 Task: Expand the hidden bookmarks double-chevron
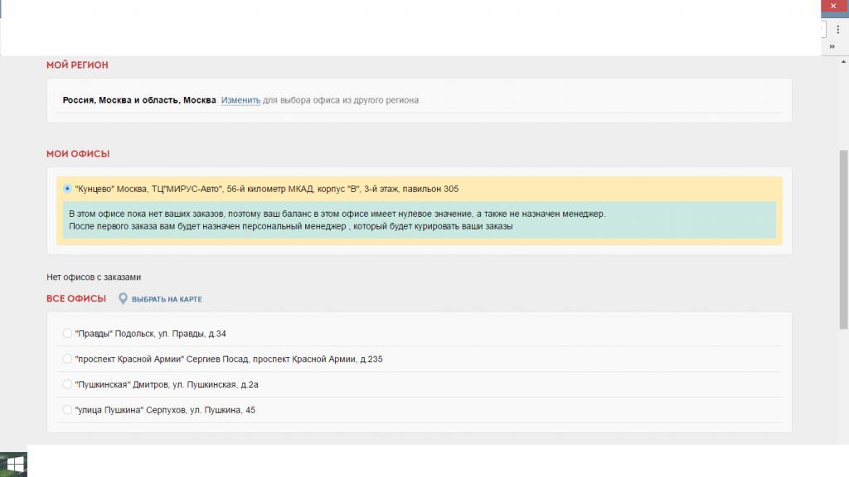[x=832, y=46]
